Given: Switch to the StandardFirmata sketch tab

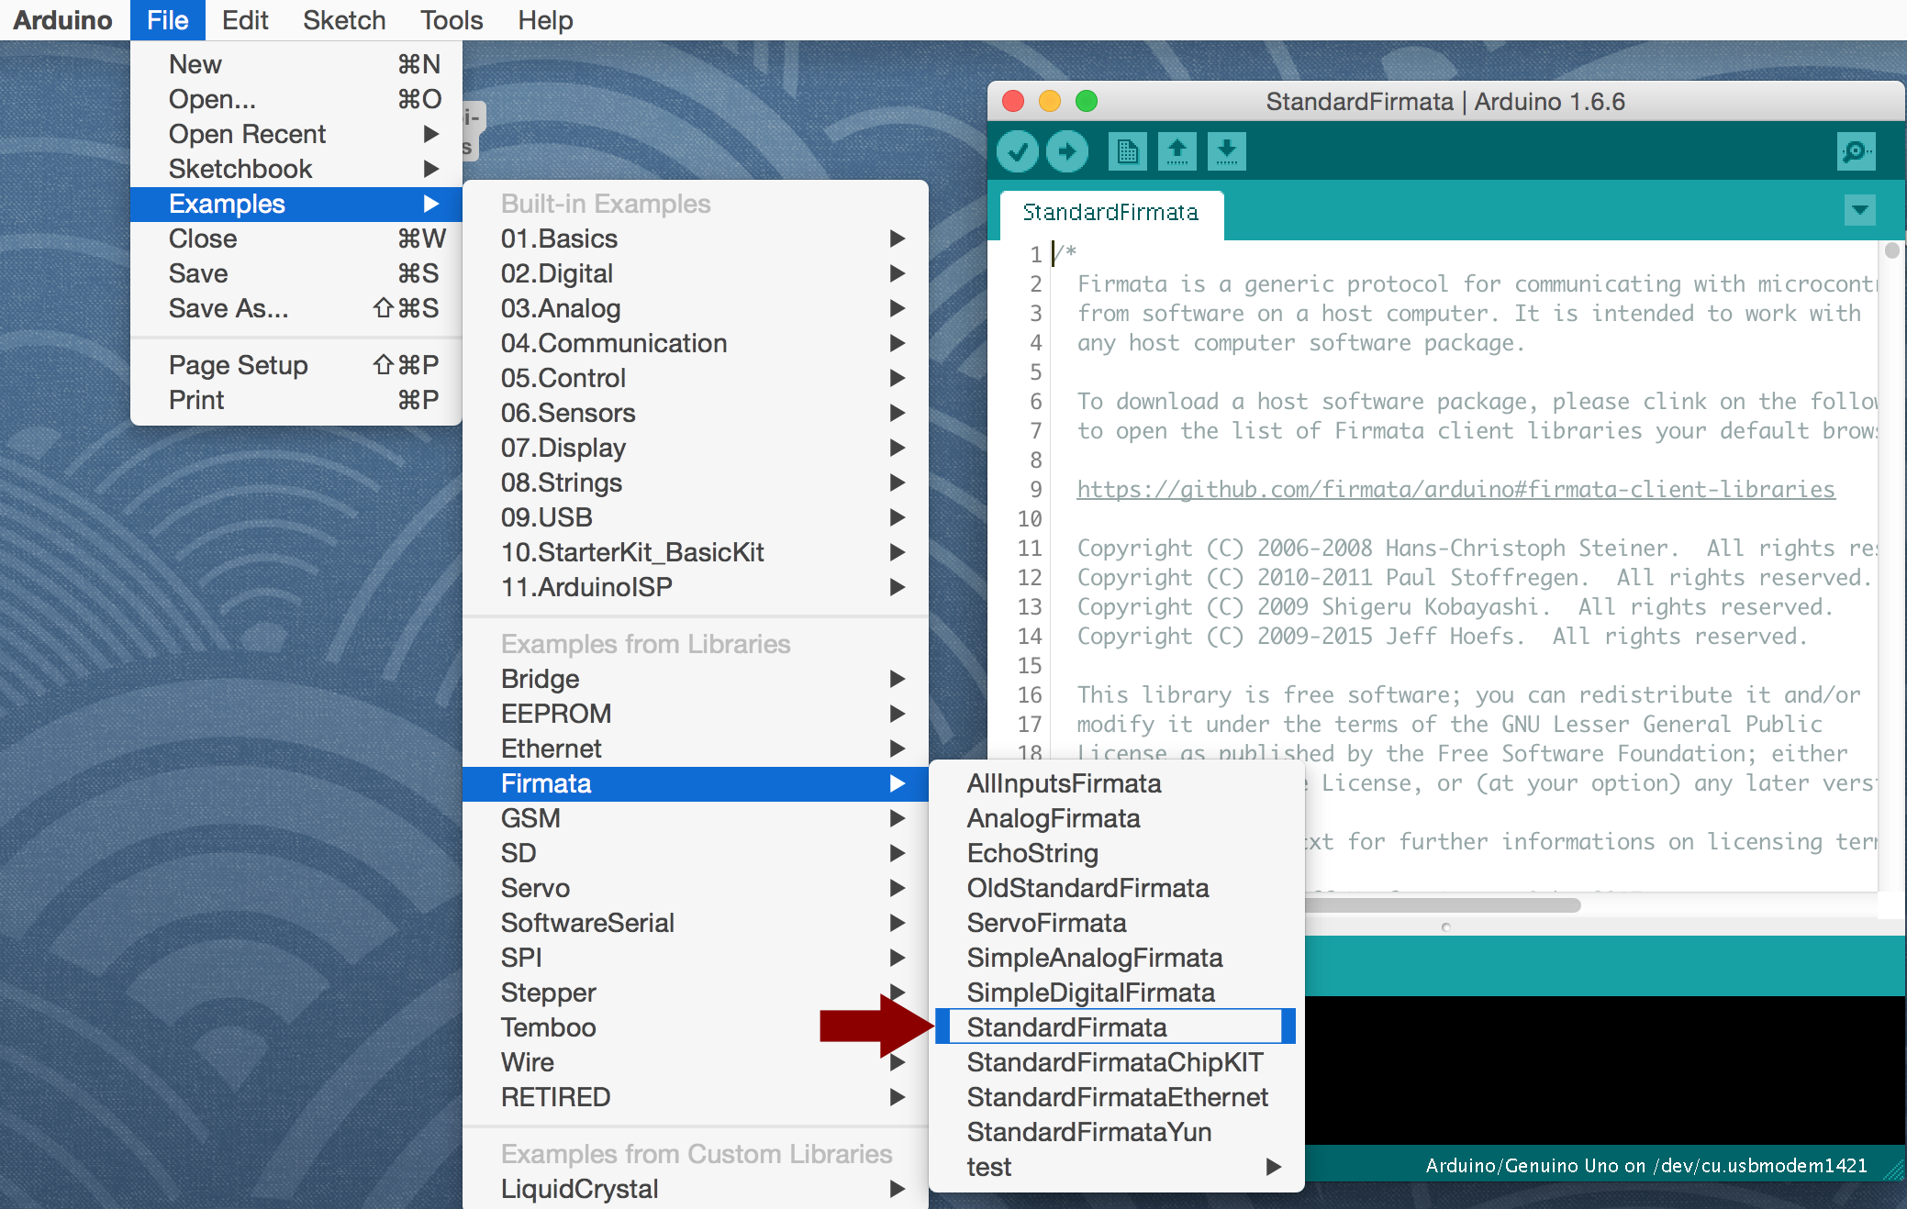Looking at the screenshot, I should 1110,213.
